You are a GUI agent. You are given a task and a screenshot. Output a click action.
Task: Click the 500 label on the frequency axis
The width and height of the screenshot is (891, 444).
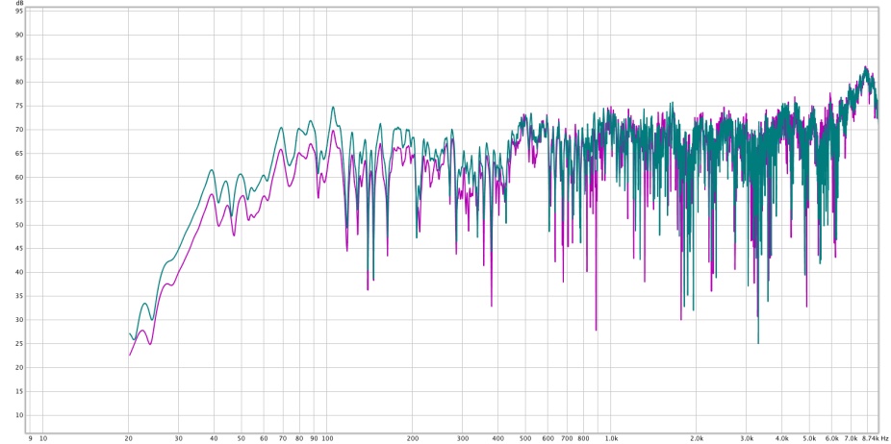525,438
